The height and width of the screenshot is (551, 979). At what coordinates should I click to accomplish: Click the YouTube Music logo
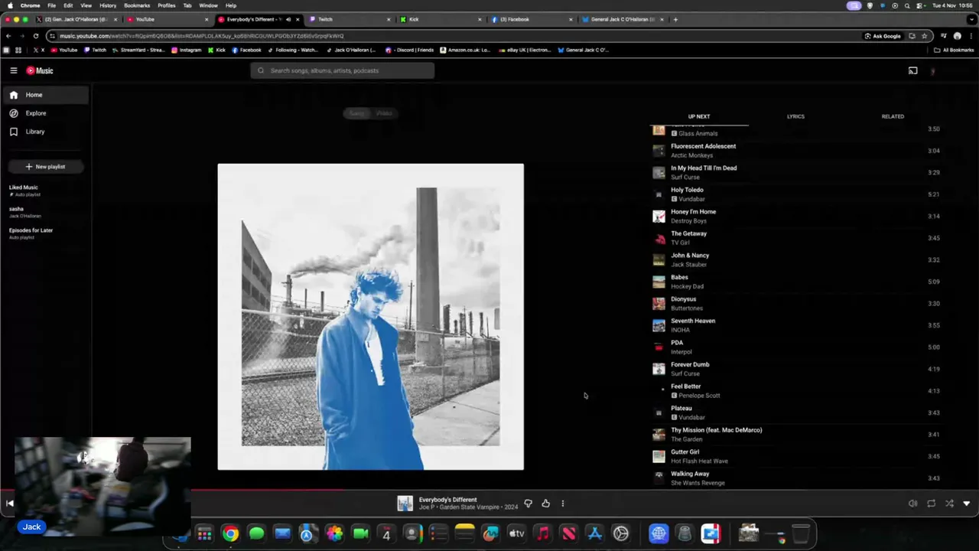[40, 70]
